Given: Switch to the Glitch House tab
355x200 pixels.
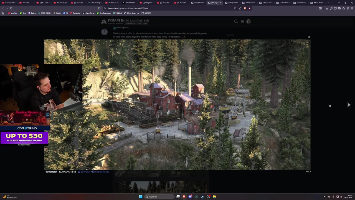Looking at the screenshot, I should pyautogui.click(x=301, y=3).
